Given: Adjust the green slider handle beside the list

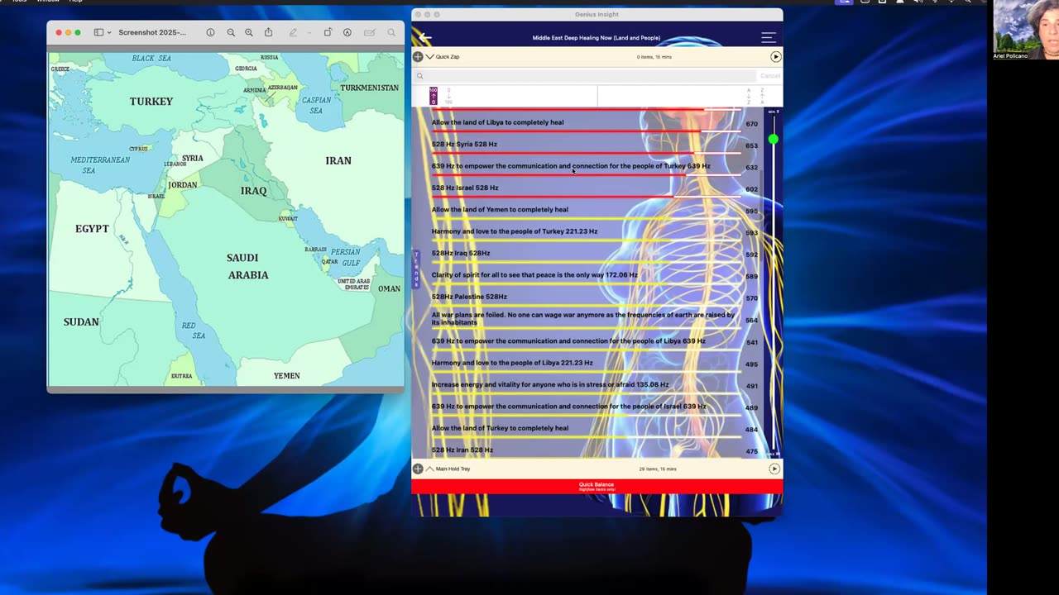Looking at the screenshot, I should [x=773, y=139].
